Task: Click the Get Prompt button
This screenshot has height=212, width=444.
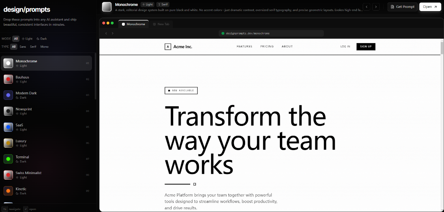Action: coord(402,7)
